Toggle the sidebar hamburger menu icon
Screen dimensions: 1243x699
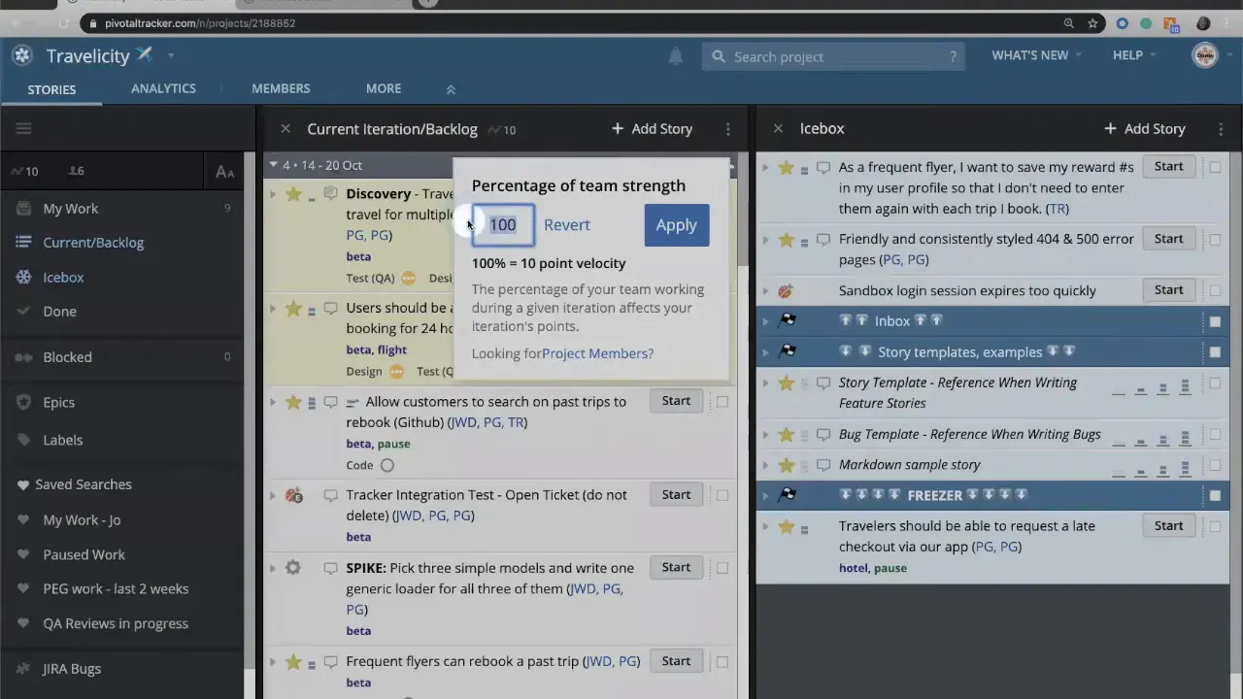click(x=24, y=128)
